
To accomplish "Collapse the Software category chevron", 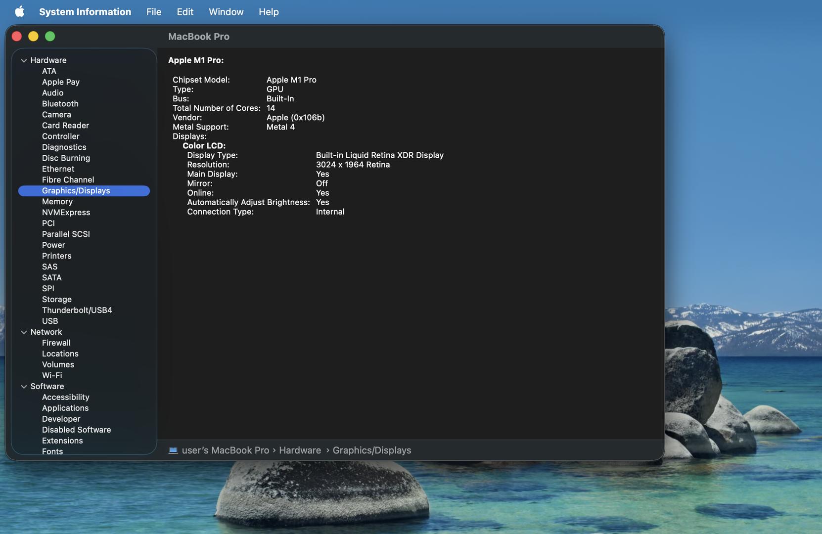I will coord(24,387).
